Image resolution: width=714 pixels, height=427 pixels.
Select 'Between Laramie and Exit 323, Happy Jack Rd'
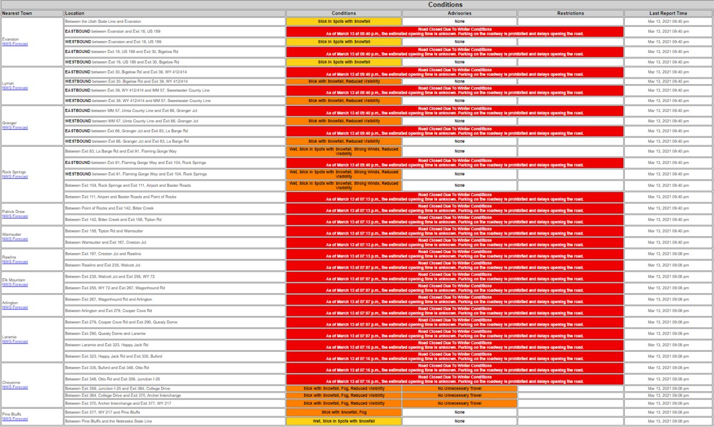(x=175, y=345)
